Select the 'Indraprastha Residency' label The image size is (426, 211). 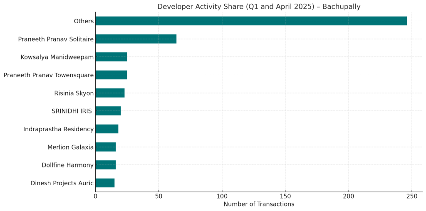(58, 129)
